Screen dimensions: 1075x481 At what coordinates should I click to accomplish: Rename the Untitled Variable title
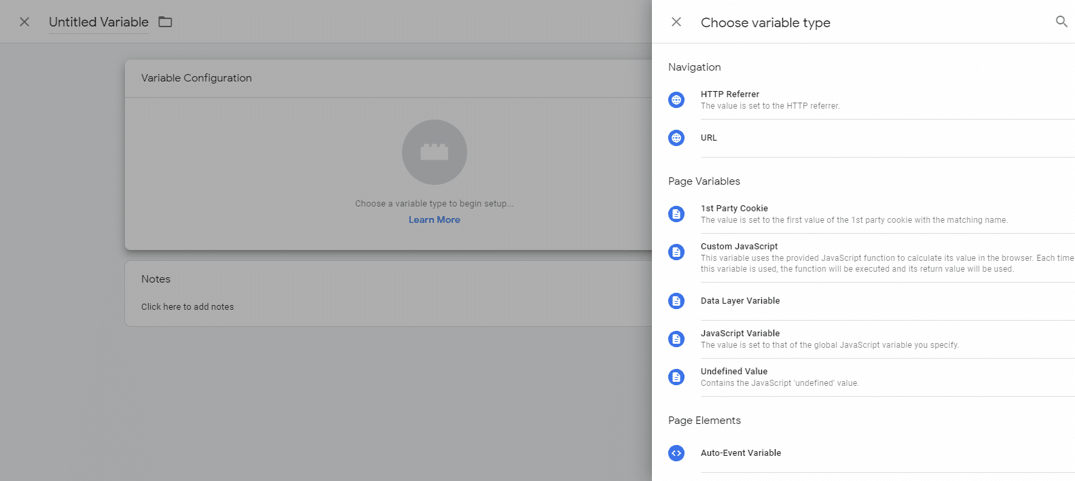[98, 22]
